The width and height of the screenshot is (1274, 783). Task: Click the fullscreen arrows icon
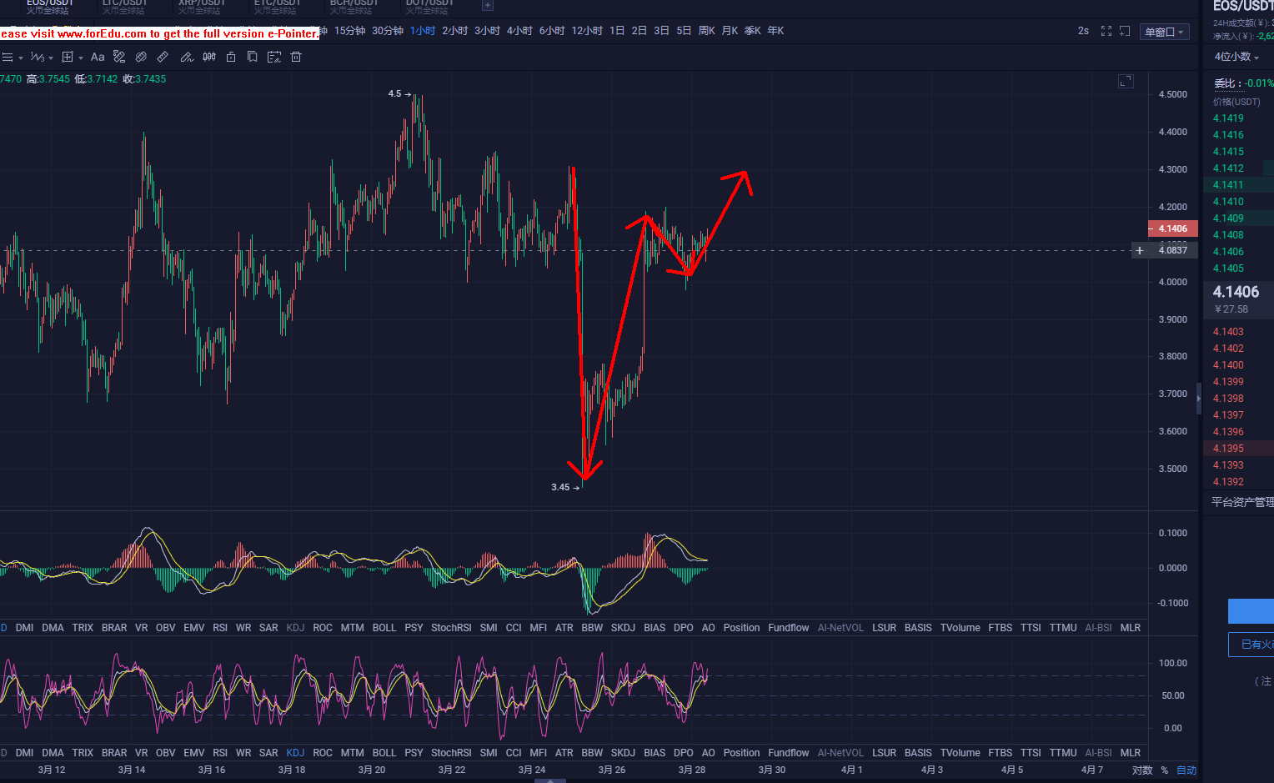1106,31
